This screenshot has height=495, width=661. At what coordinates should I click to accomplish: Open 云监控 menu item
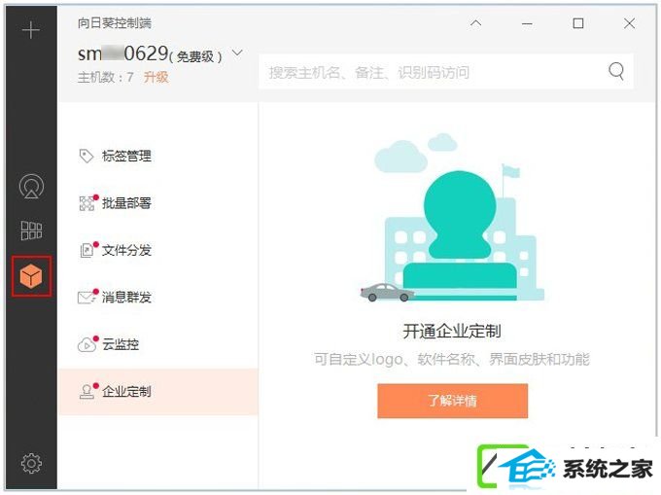tap(157, 344)
